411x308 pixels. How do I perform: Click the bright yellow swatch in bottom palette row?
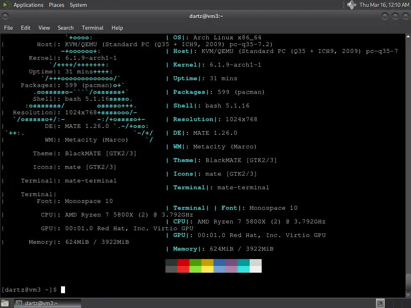tap(208, 269)
